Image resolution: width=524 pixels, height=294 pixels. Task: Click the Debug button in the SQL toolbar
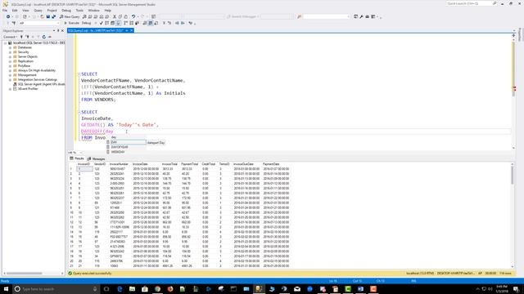click(86, 23)
